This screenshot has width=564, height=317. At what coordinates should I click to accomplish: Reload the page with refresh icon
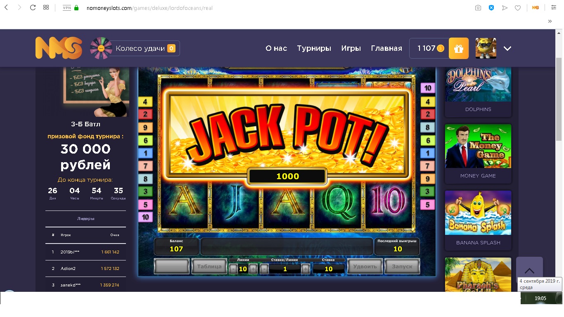click(33, 7)
